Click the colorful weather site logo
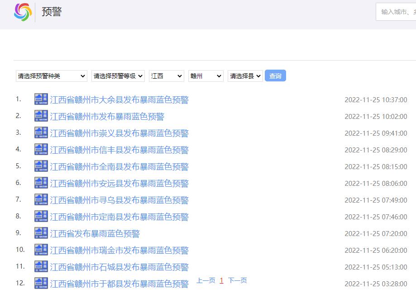 point(23,12)
